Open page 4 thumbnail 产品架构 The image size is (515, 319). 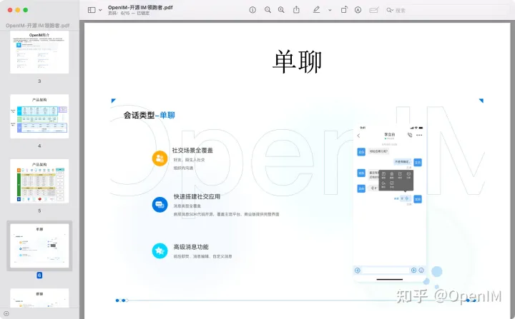click(39, 116)
